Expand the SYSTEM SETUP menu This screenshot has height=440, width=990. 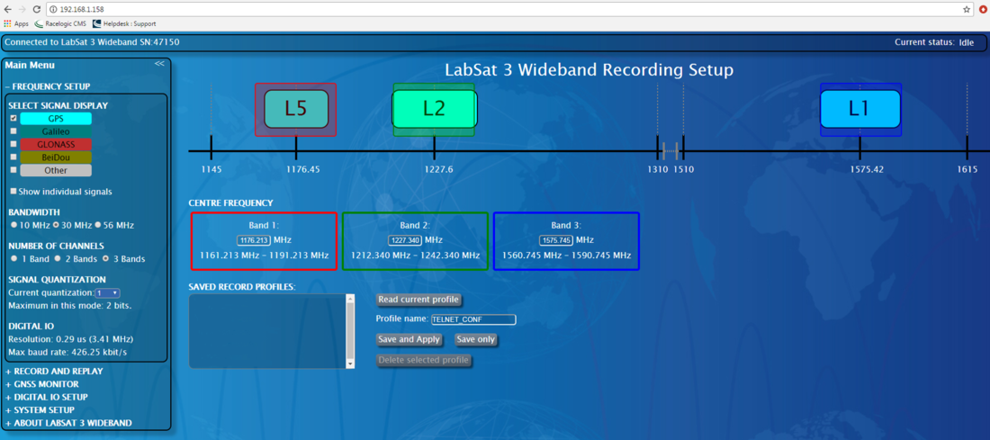point(39,409)
